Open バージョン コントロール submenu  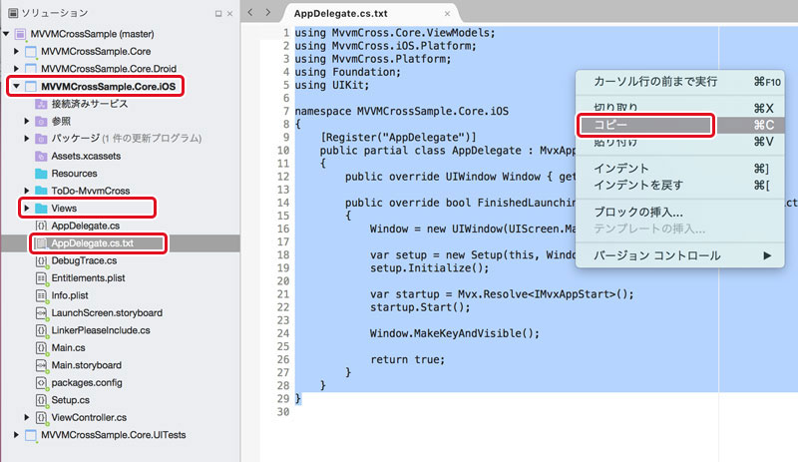pyautogui.click(x=680, y=255)
